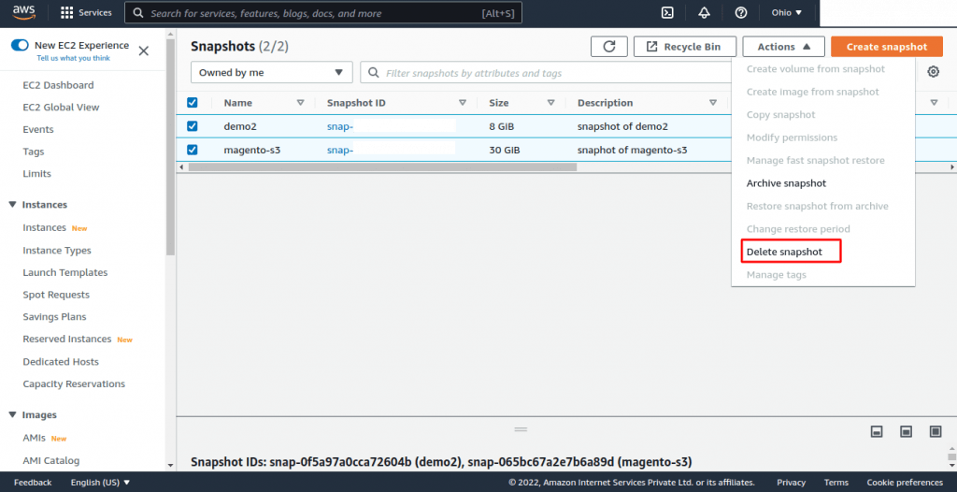Open the Owned by me dropdown
Image resolution: width=957 pixels, height=492 pixels.
tap(272, 72)
